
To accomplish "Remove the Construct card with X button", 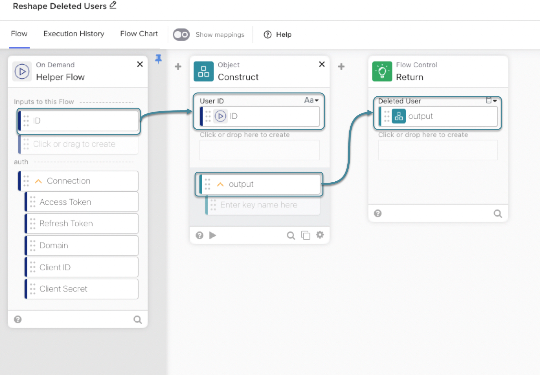I will (322, 64).
